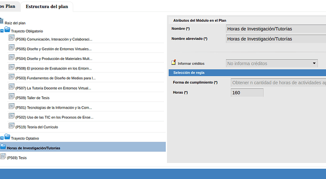Click the Trayecto Optativo folder icon
Image resolution: width=326 pixels, height=179 pixels.
pyautogui.click(x=7, y=136)
